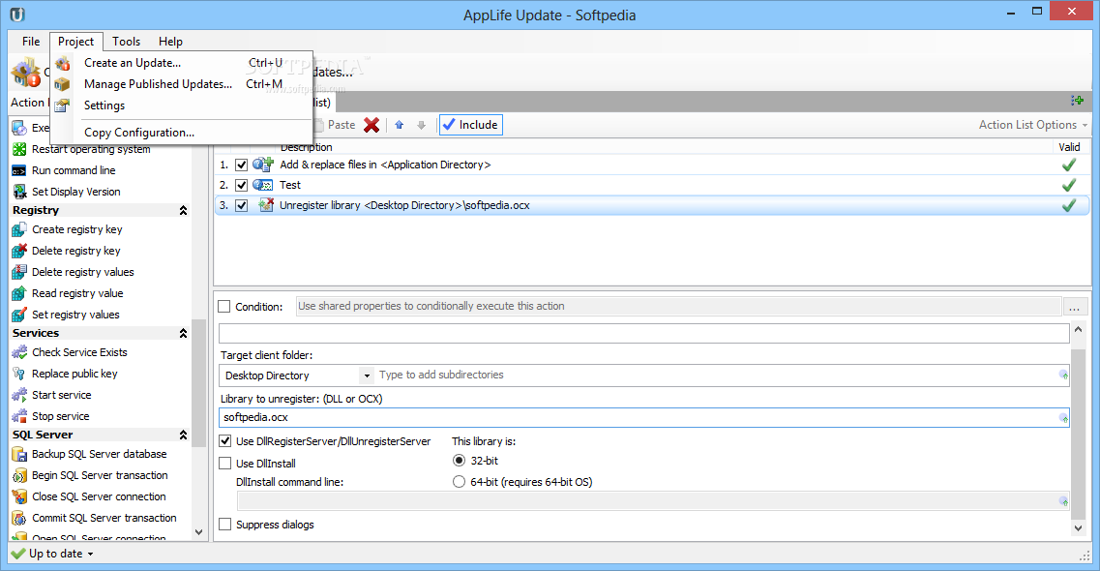Screen dimensions: 1100x571
Task: Click the Set registry values icon
Action: click(x=19, y=315)
